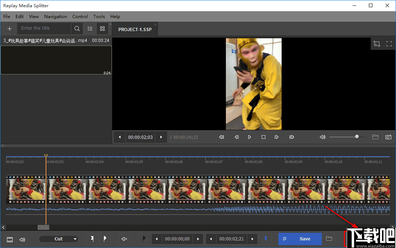
Task: Edit segment end time 00:00:02;21
Action: [x=232, y=239]
